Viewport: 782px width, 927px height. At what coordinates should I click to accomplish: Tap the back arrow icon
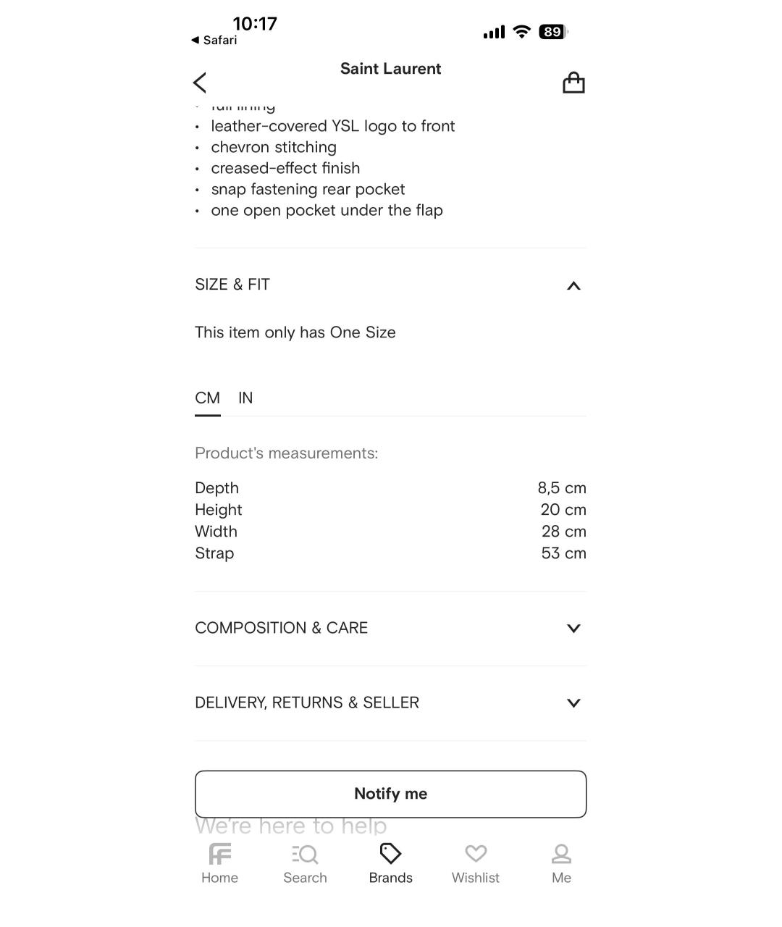click(201, 83)
